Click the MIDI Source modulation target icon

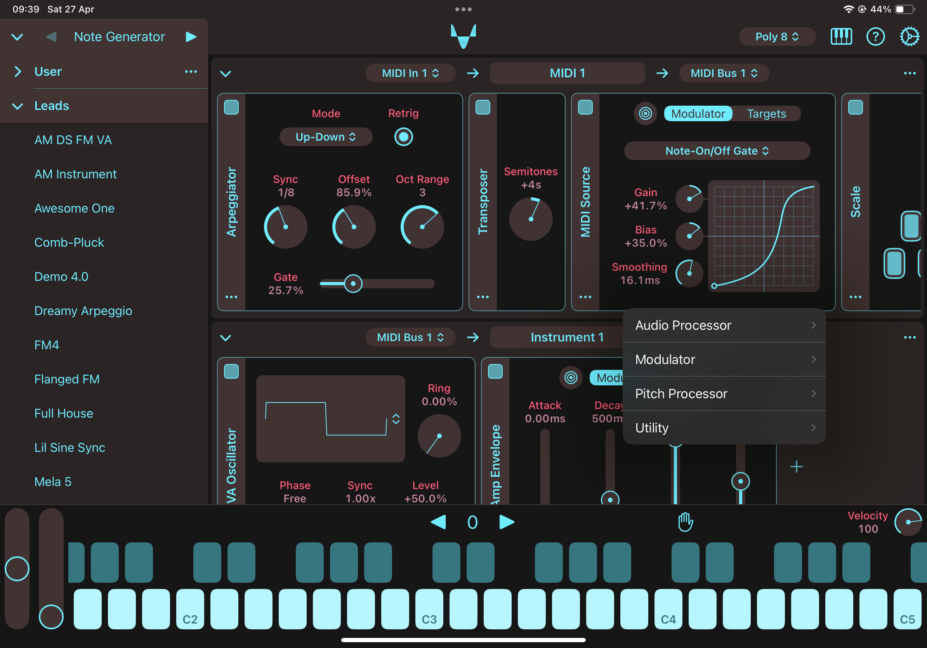point(645,113)
